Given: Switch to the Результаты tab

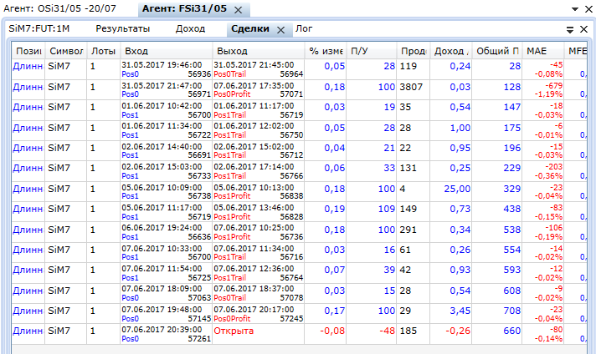Looking at the screenshot, I should point(123,29).
